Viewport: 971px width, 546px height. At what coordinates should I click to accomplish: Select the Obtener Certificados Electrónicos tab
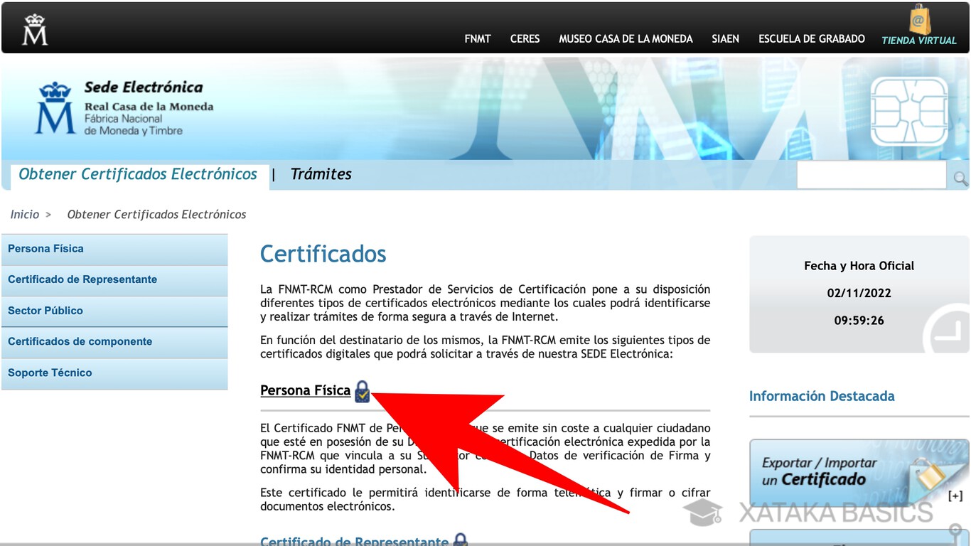click(x=138, y=173)
